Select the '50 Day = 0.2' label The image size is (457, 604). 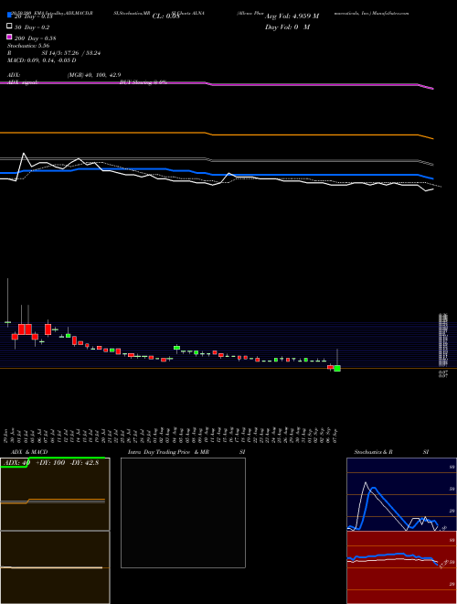pos(32,27)
